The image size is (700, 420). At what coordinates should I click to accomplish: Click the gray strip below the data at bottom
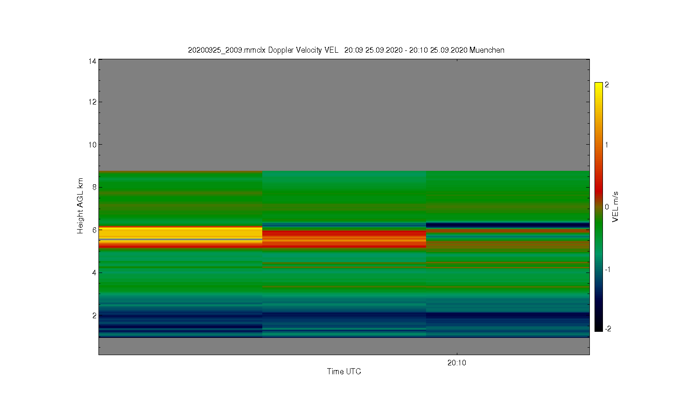pos(344,346)
